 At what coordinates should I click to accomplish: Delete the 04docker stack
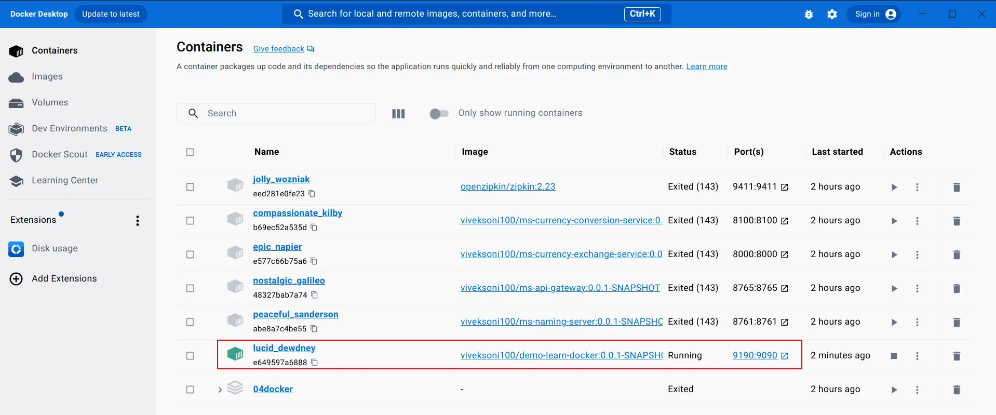tap(957, 390)
